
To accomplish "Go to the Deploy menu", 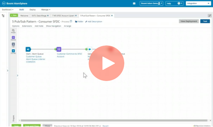I will tap(33, 10).
